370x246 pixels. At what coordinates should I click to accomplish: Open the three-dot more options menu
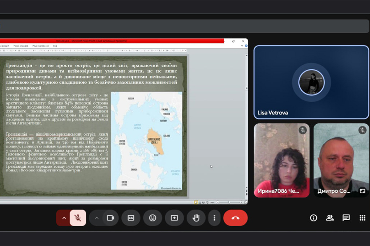click(x=214, y=218)
